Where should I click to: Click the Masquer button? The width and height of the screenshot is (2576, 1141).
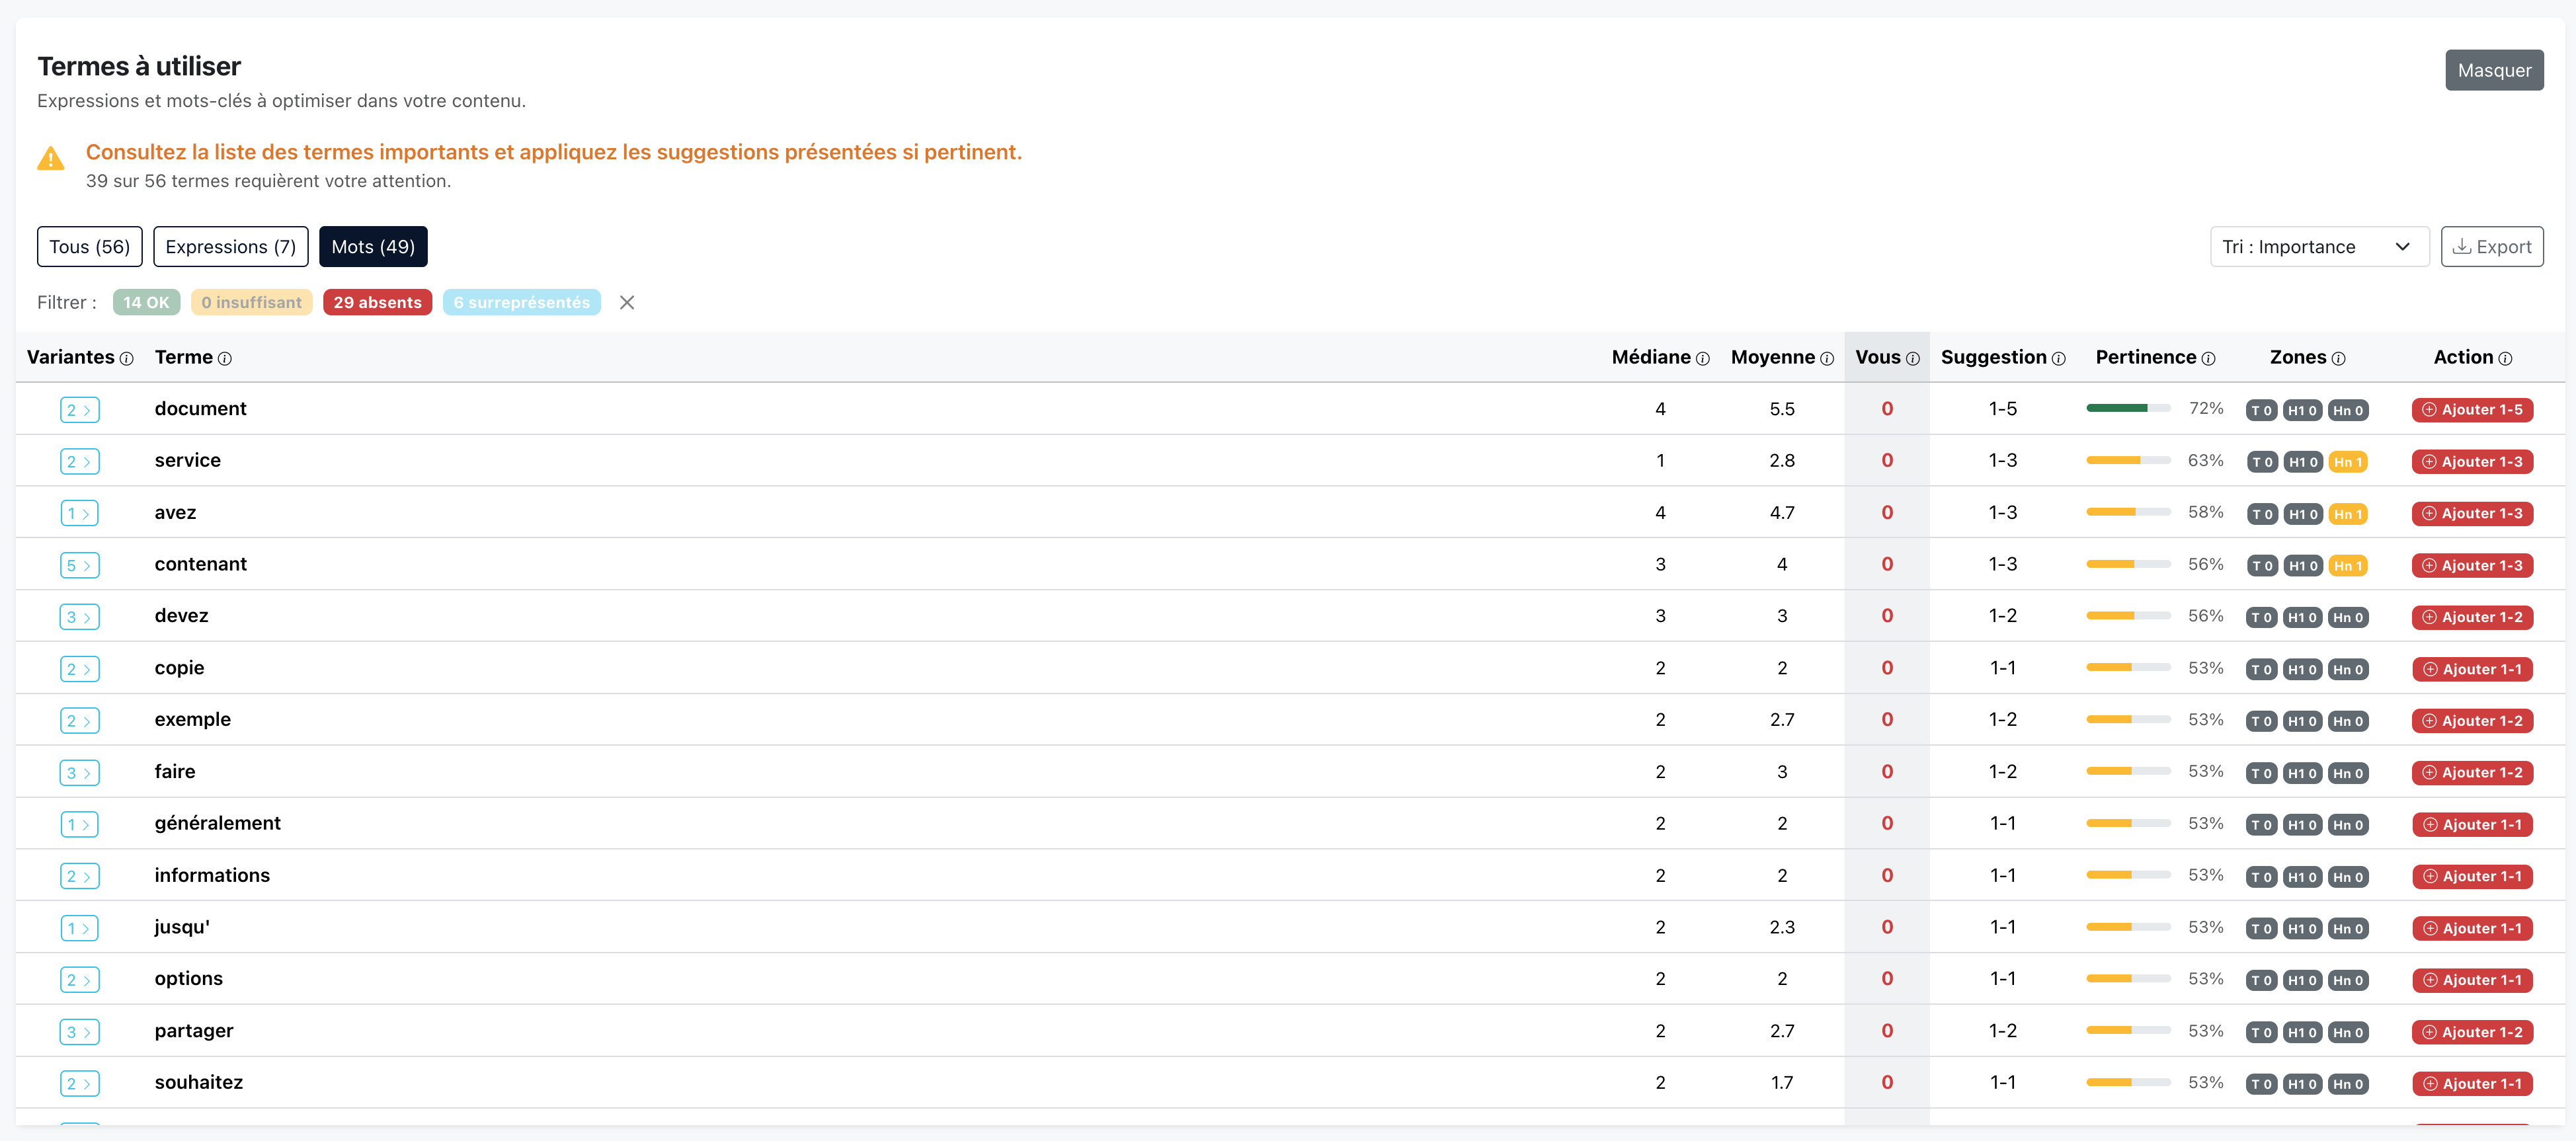click(x=2494, y=70)
